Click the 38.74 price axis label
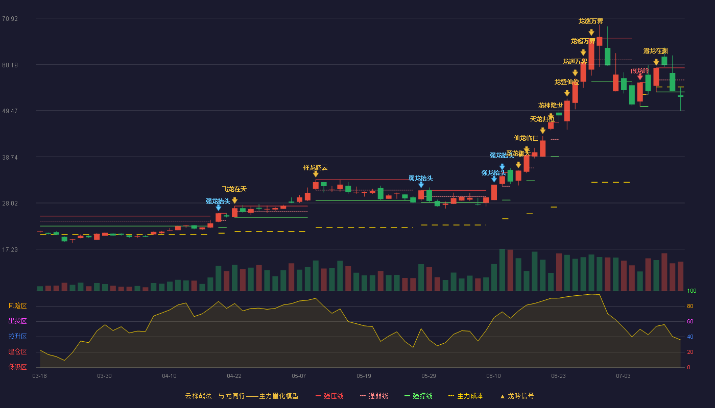Image resolution: width=715 pixels, height=408 pixels. point(10,158)
